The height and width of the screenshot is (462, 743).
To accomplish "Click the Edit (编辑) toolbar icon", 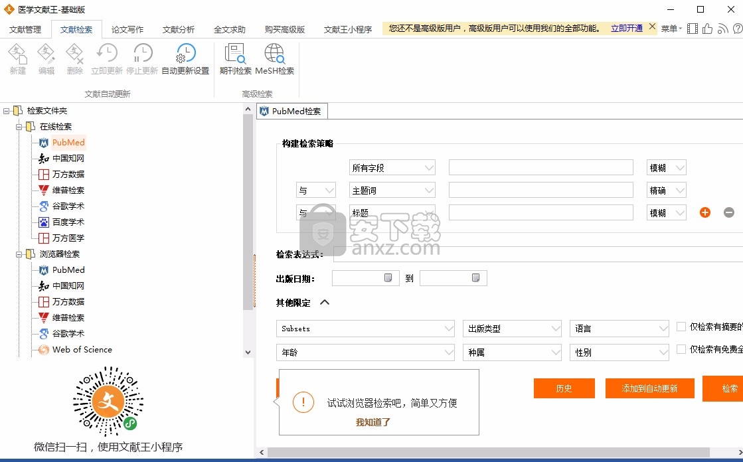I will [46, 59].
